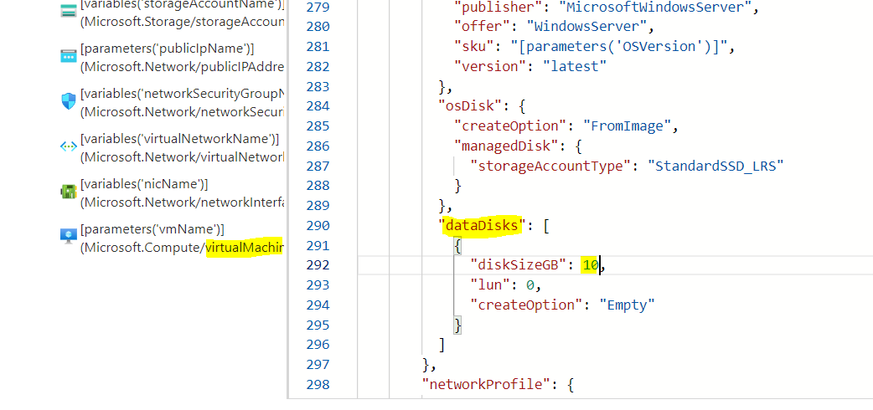Place cursor on the diskSizeGB value 10
Viewport: 873px width, 410px height.
pyautogui.click(x=591, y=264)
